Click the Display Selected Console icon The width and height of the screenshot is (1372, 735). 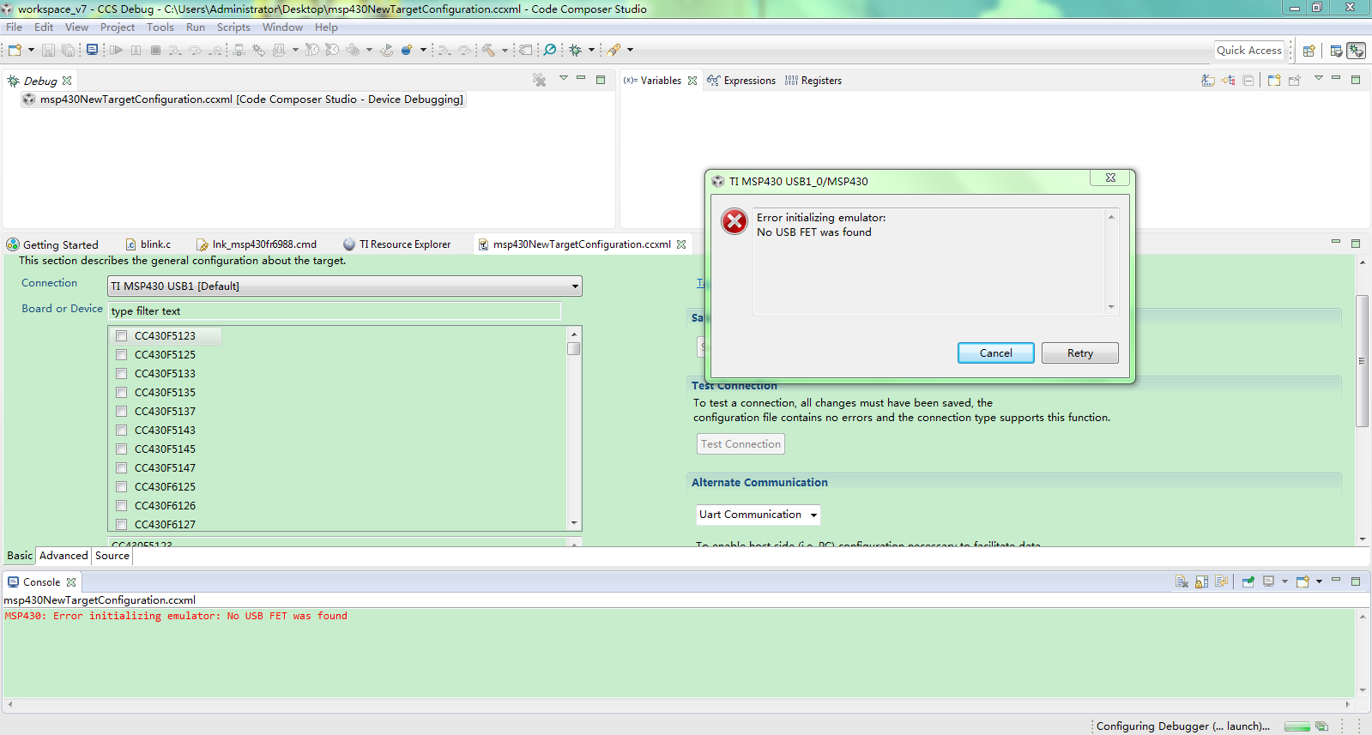pos(1269,581)
